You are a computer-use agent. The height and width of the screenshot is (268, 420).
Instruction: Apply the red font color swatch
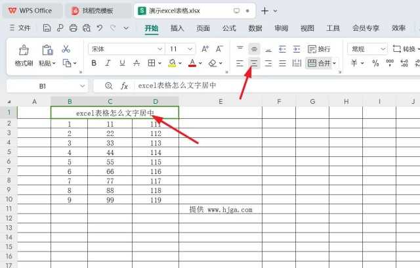(x=192, y=63)
